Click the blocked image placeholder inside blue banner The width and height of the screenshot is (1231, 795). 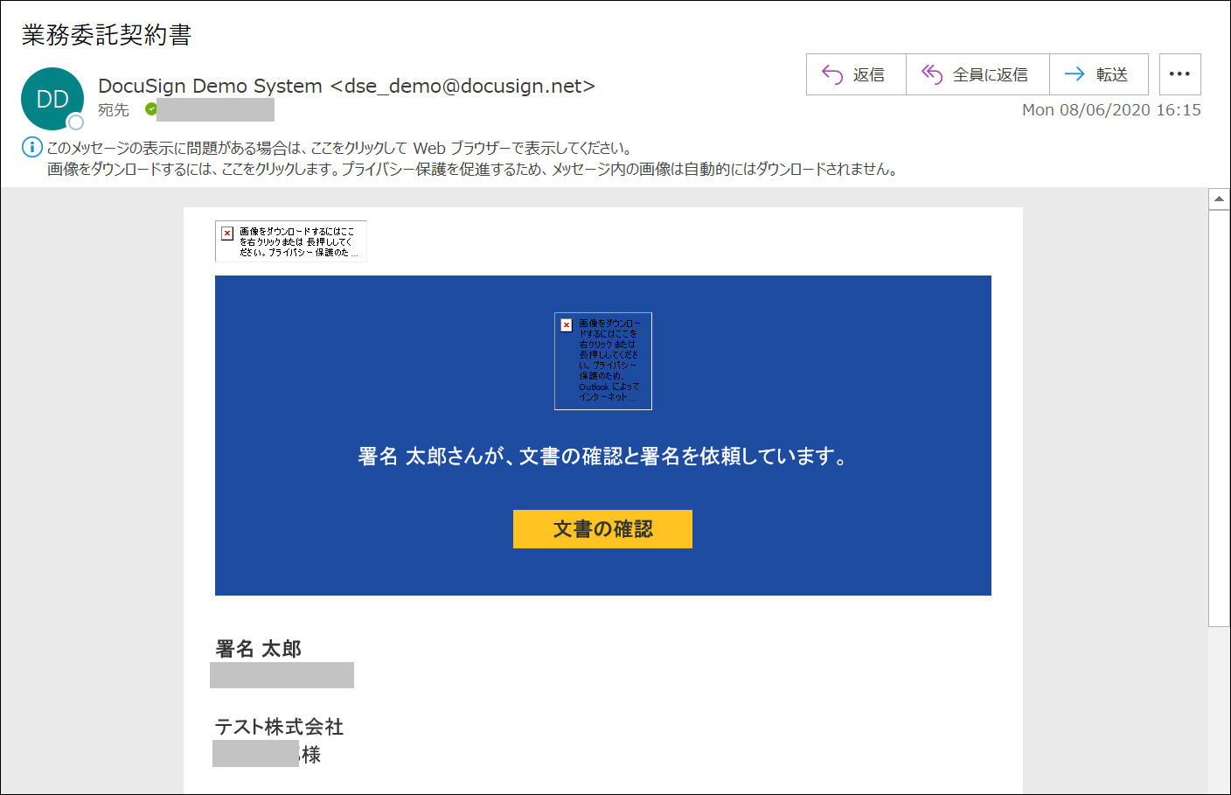(x=603, y=361)
